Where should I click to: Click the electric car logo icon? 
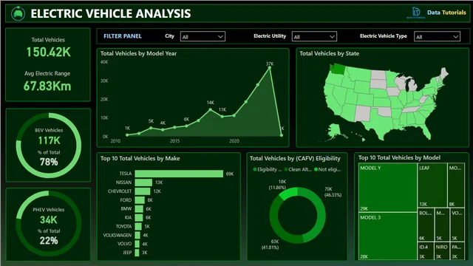tap(18, 13)
